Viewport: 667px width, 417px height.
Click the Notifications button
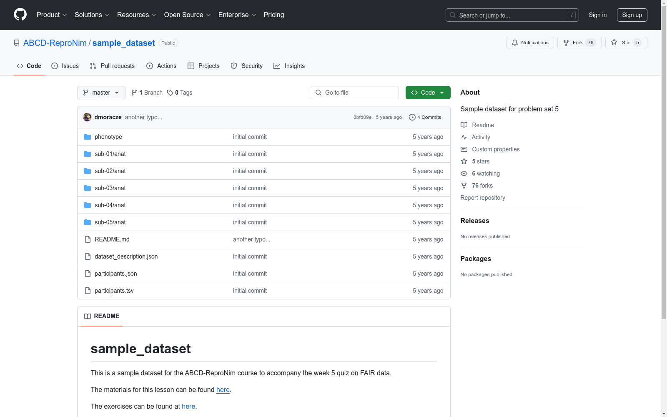(530, 43)
